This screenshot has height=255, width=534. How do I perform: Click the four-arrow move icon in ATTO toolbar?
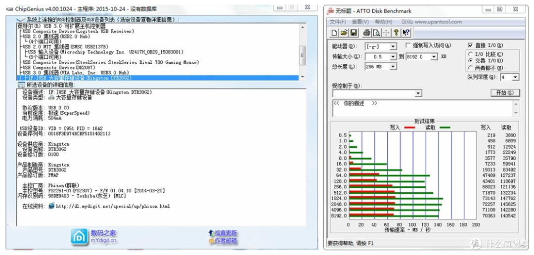tap(386, 33)
